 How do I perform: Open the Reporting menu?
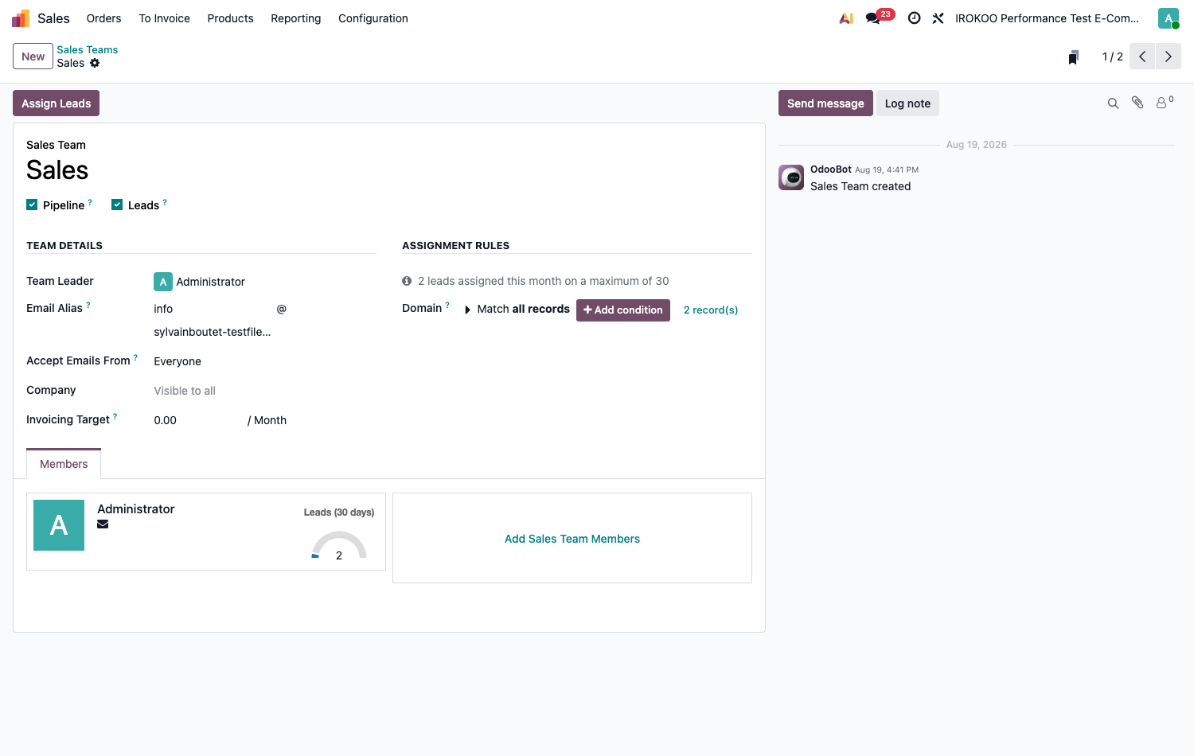click(x=296, y=18)
